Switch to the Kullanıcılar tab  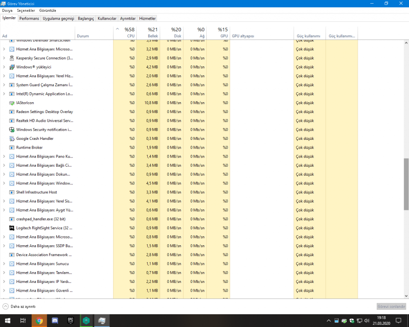coord(107,19)
